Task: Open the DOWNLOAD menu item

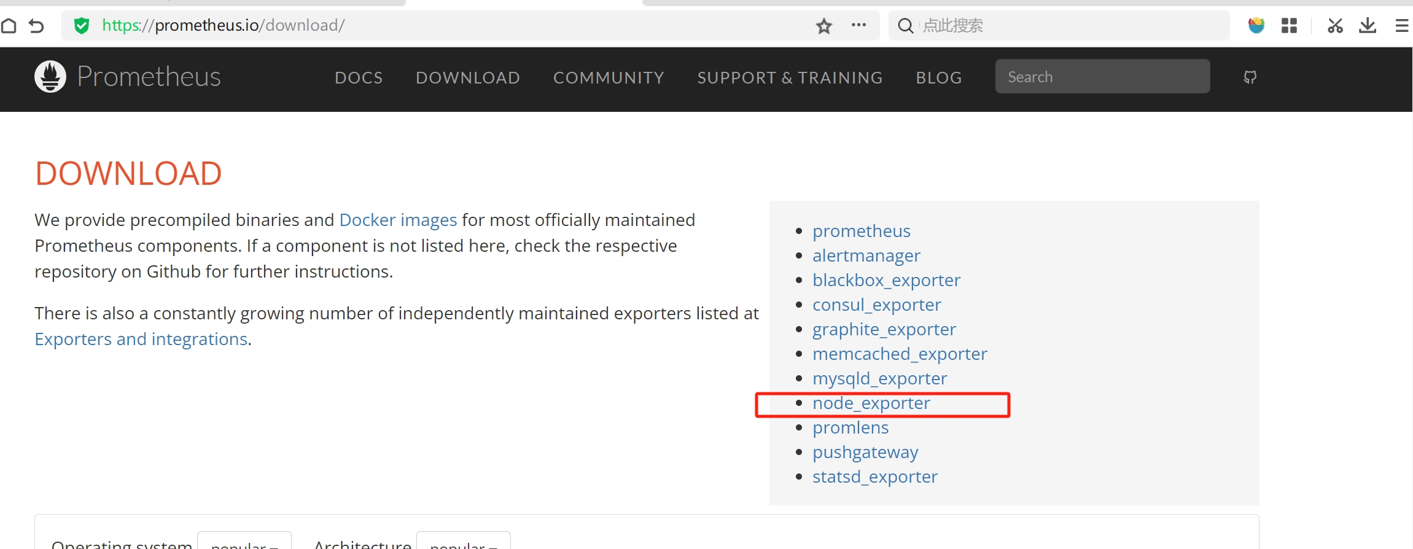Action: [x=468, y=78]
